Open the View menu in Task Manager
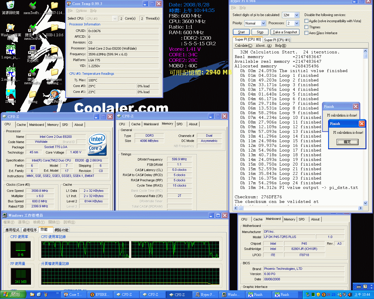 (x=39, y=222)
